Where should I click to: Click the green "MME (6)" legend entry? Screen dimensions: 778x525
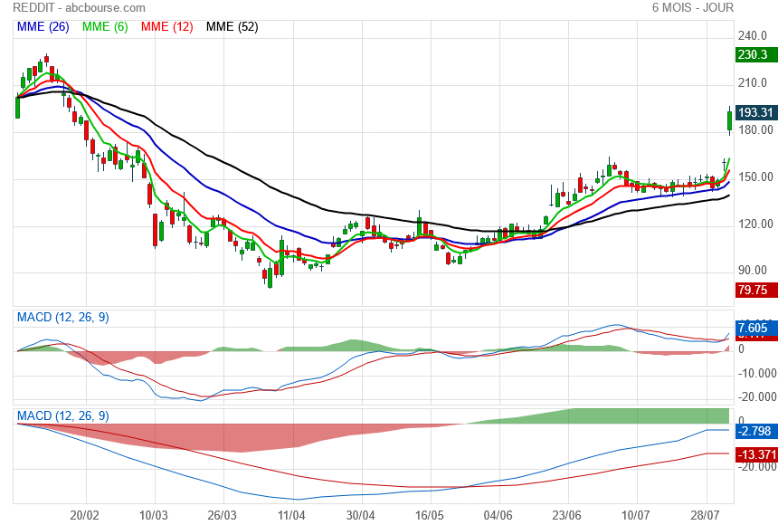[x=105, y=27]
